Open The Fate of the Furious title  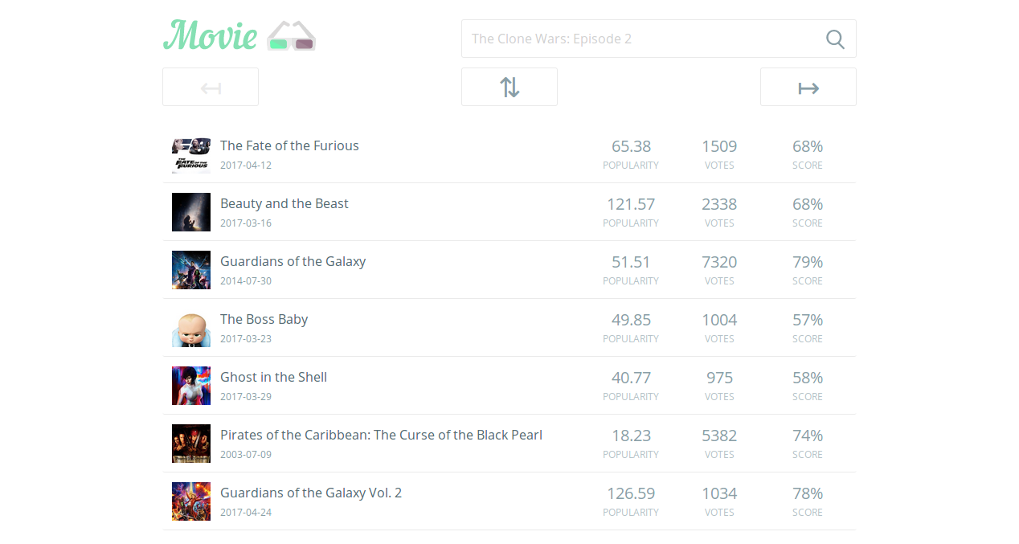click(x=289, y=145)
